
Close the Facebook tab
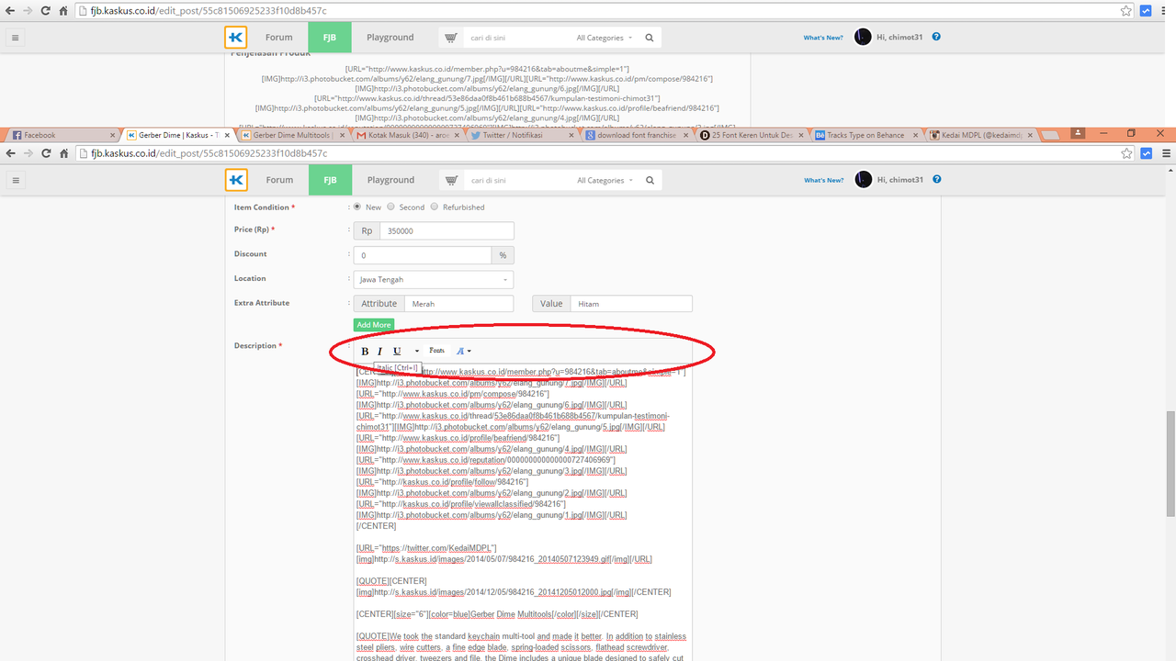pos(112,135)
